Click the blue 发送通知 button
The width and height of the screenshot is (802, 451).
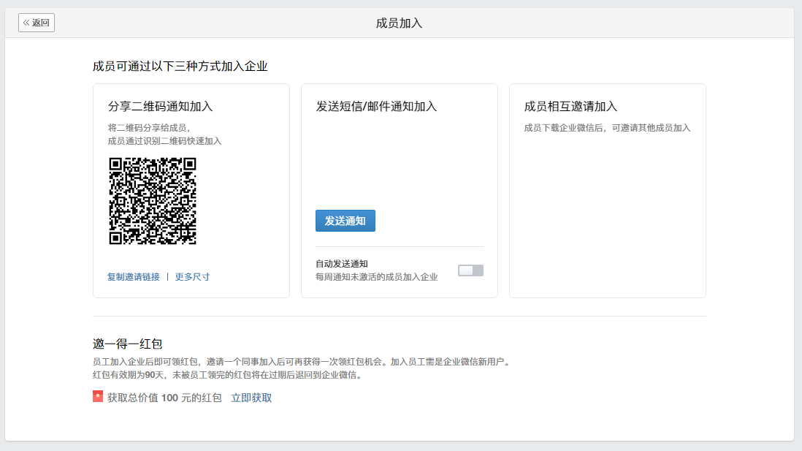pos(345,221)
